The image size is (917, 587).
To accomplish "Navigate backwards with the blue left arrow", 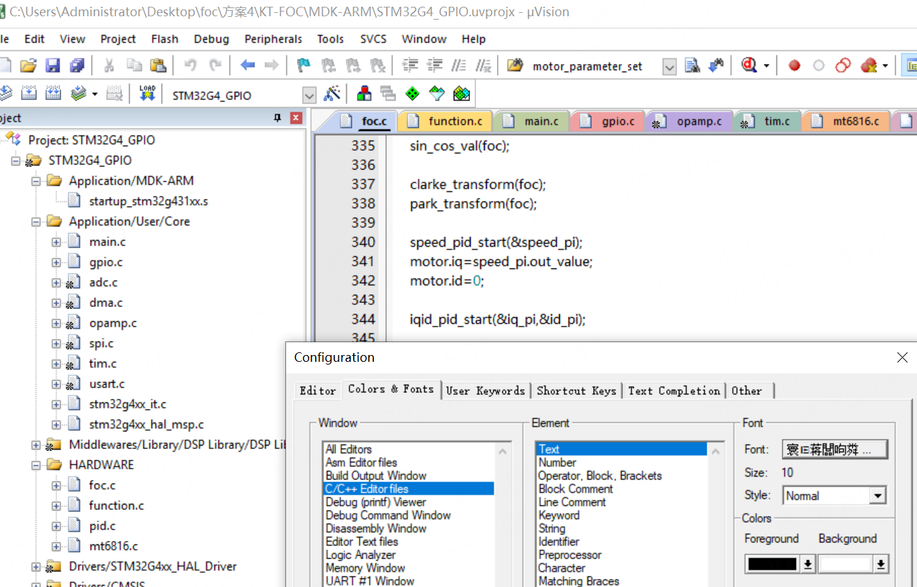I will pos(248,66).
